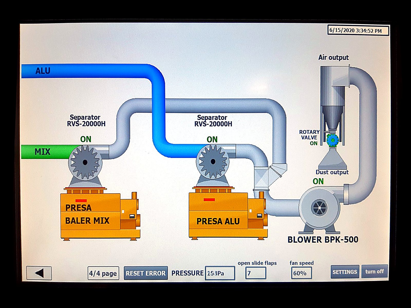Click the BLOWER BPK-500 label
The image size is (411, 308).
pos(323,239)
